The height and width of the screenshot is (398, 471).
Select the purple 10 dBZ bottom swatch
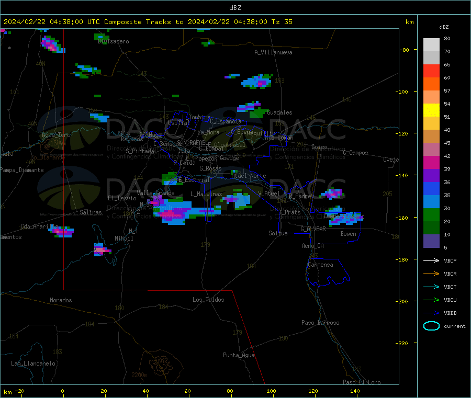tap(431, 241)
